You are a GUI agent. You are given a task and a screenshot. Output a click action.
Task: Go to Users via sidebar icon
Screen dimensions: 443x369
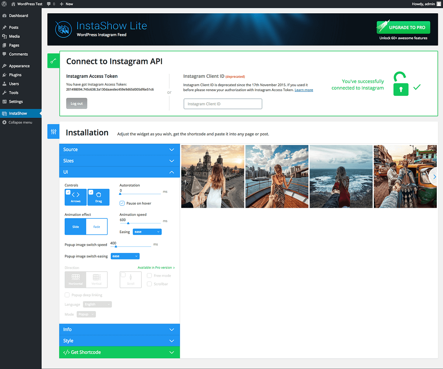[4, 84]
